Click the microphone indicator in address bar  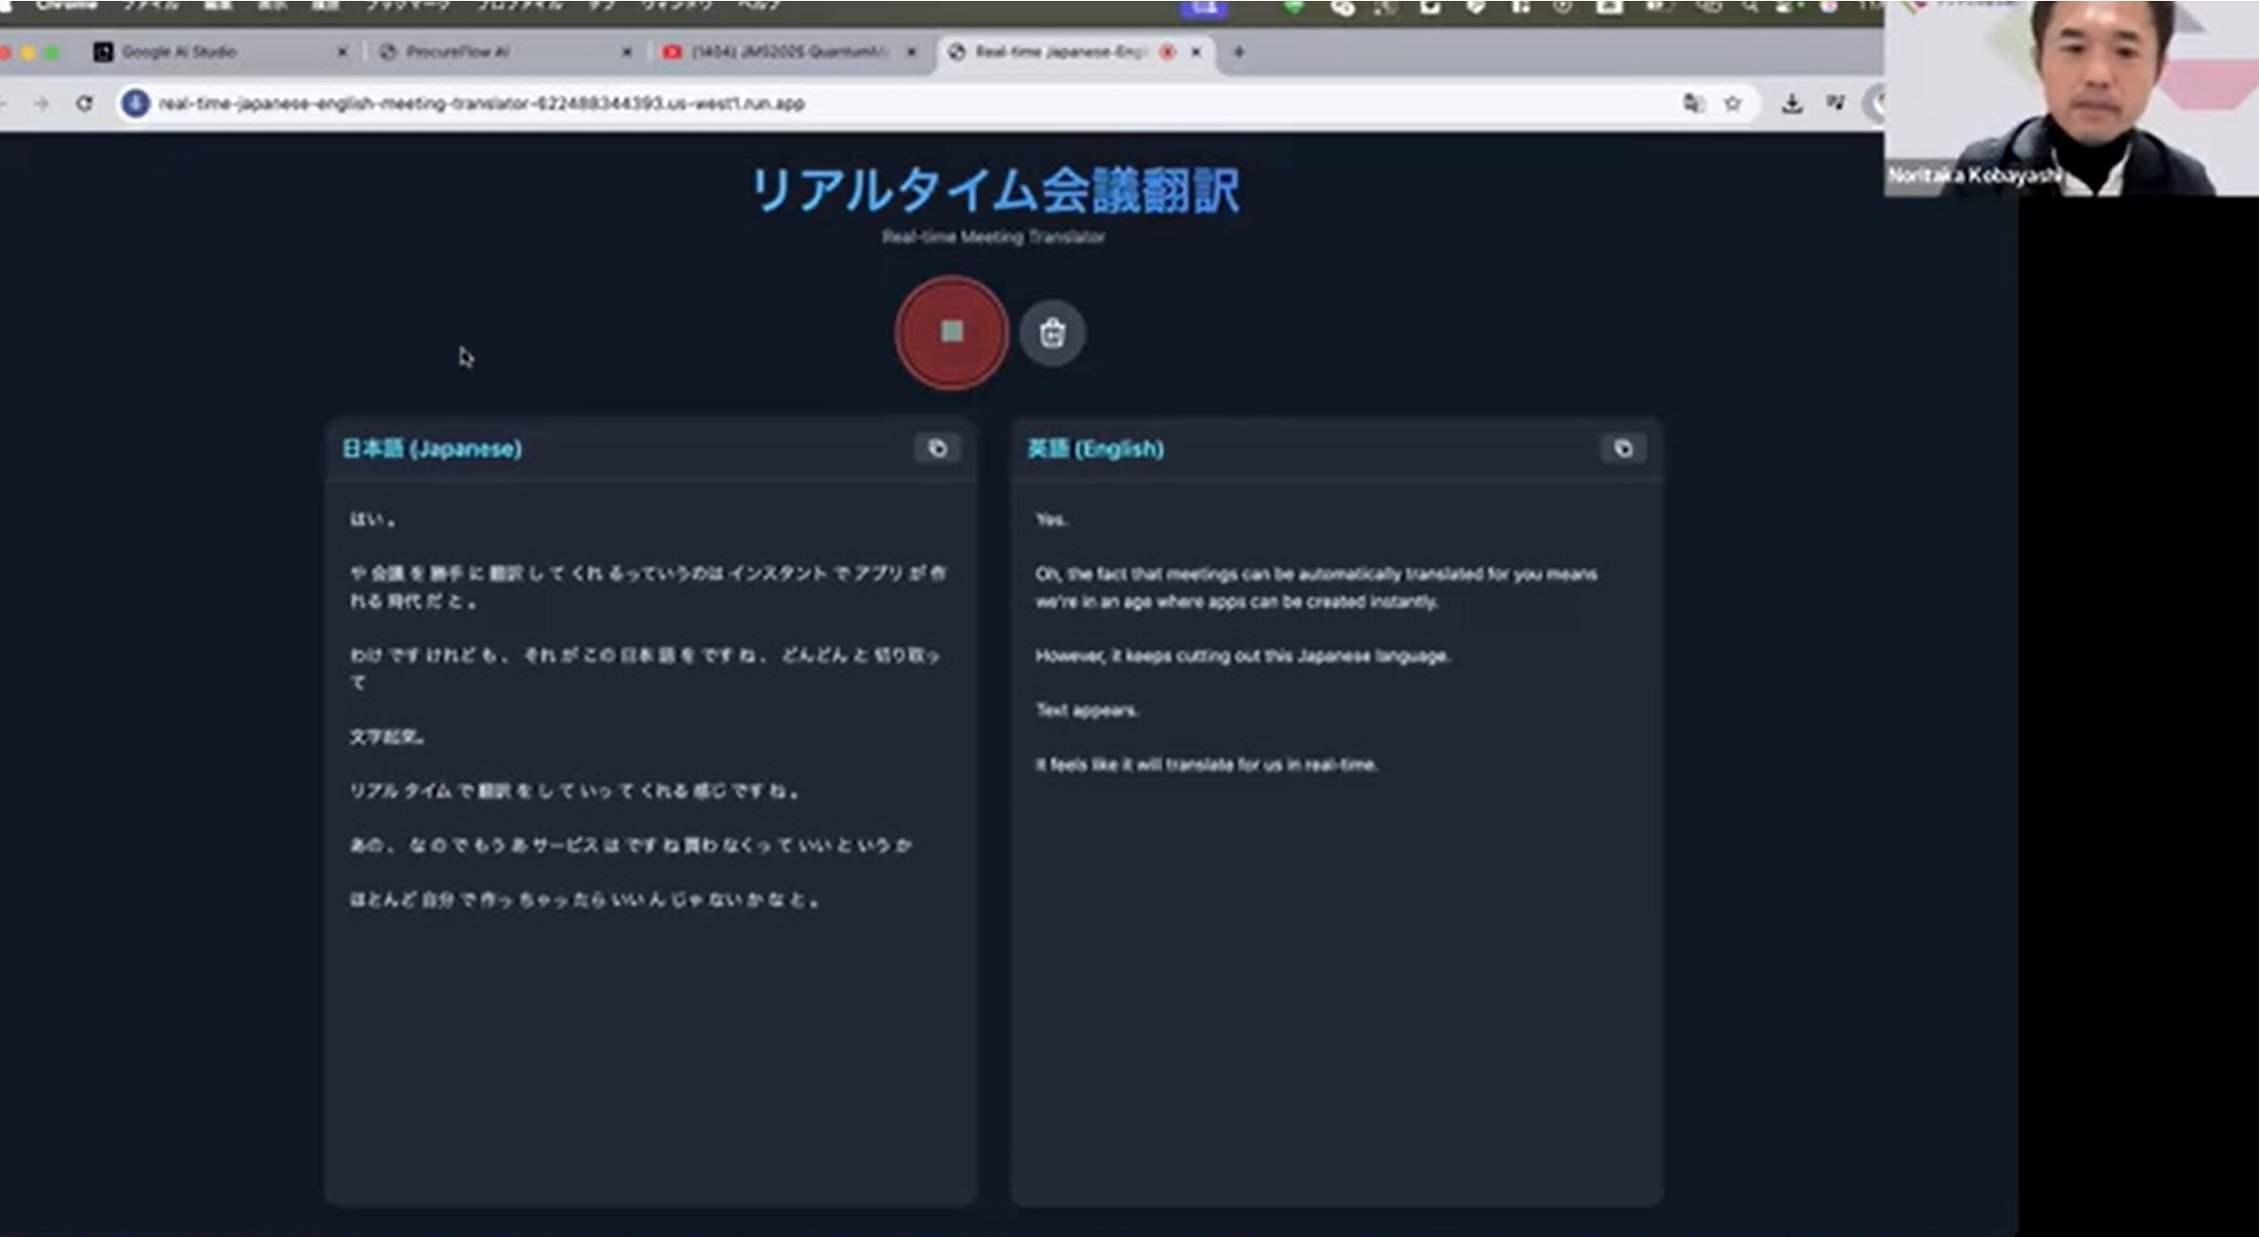coord(135,103)
